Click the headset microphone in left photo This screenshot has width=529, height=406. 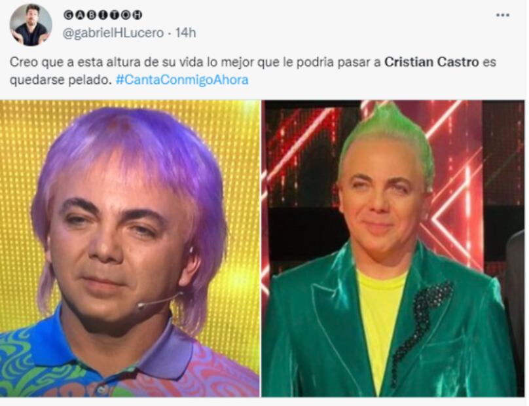click(160, 301)
